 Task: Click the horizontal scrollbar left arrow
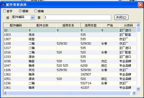tap(5, 93)
